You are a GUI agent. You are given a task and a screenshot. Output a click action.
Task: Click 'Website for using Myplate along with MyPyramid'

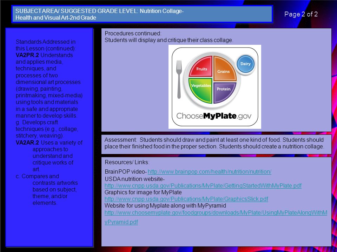click(x=165, y=205)
